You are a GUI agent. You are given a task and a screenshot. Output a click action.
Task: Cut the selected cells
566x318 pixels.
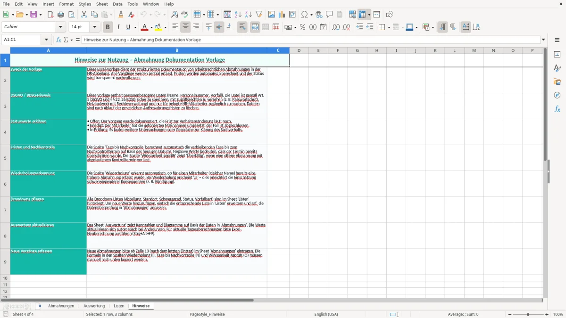84,15
